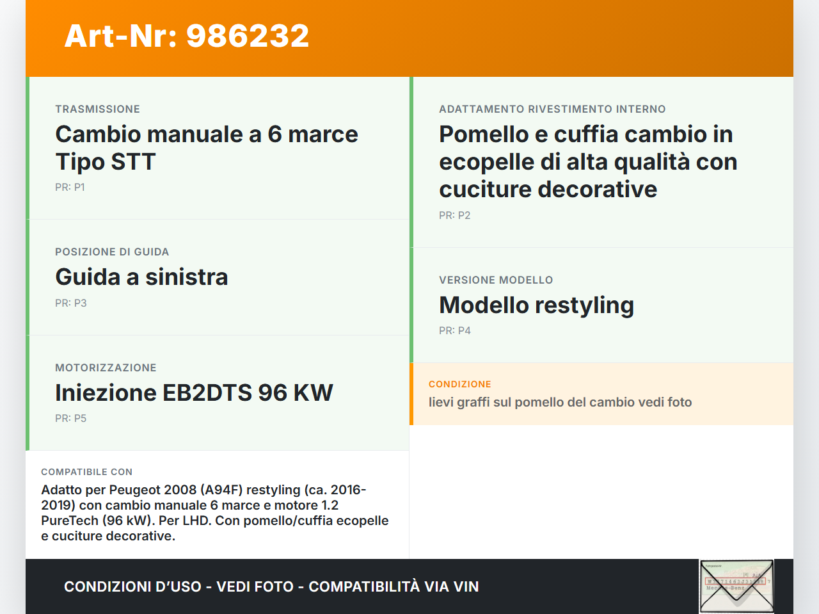Select the ecopelle pomello description text
Screen dimensions: 819x614
(x=587, y=161)
